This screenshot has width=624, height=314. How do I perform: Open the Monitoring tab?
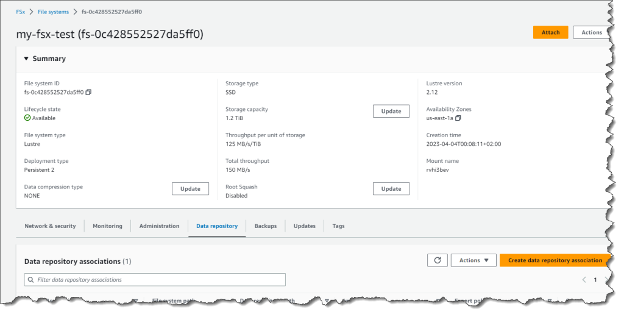point(107,226)
